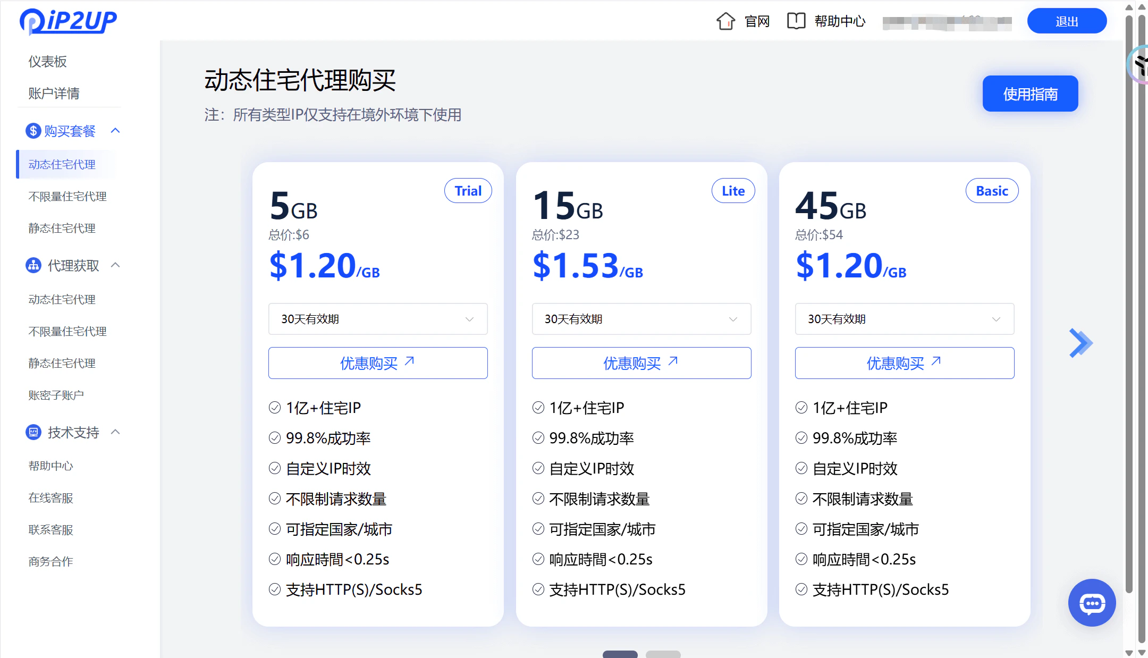
Task: Click the 代理获取 network icon
Action: [x=33, y=265]
